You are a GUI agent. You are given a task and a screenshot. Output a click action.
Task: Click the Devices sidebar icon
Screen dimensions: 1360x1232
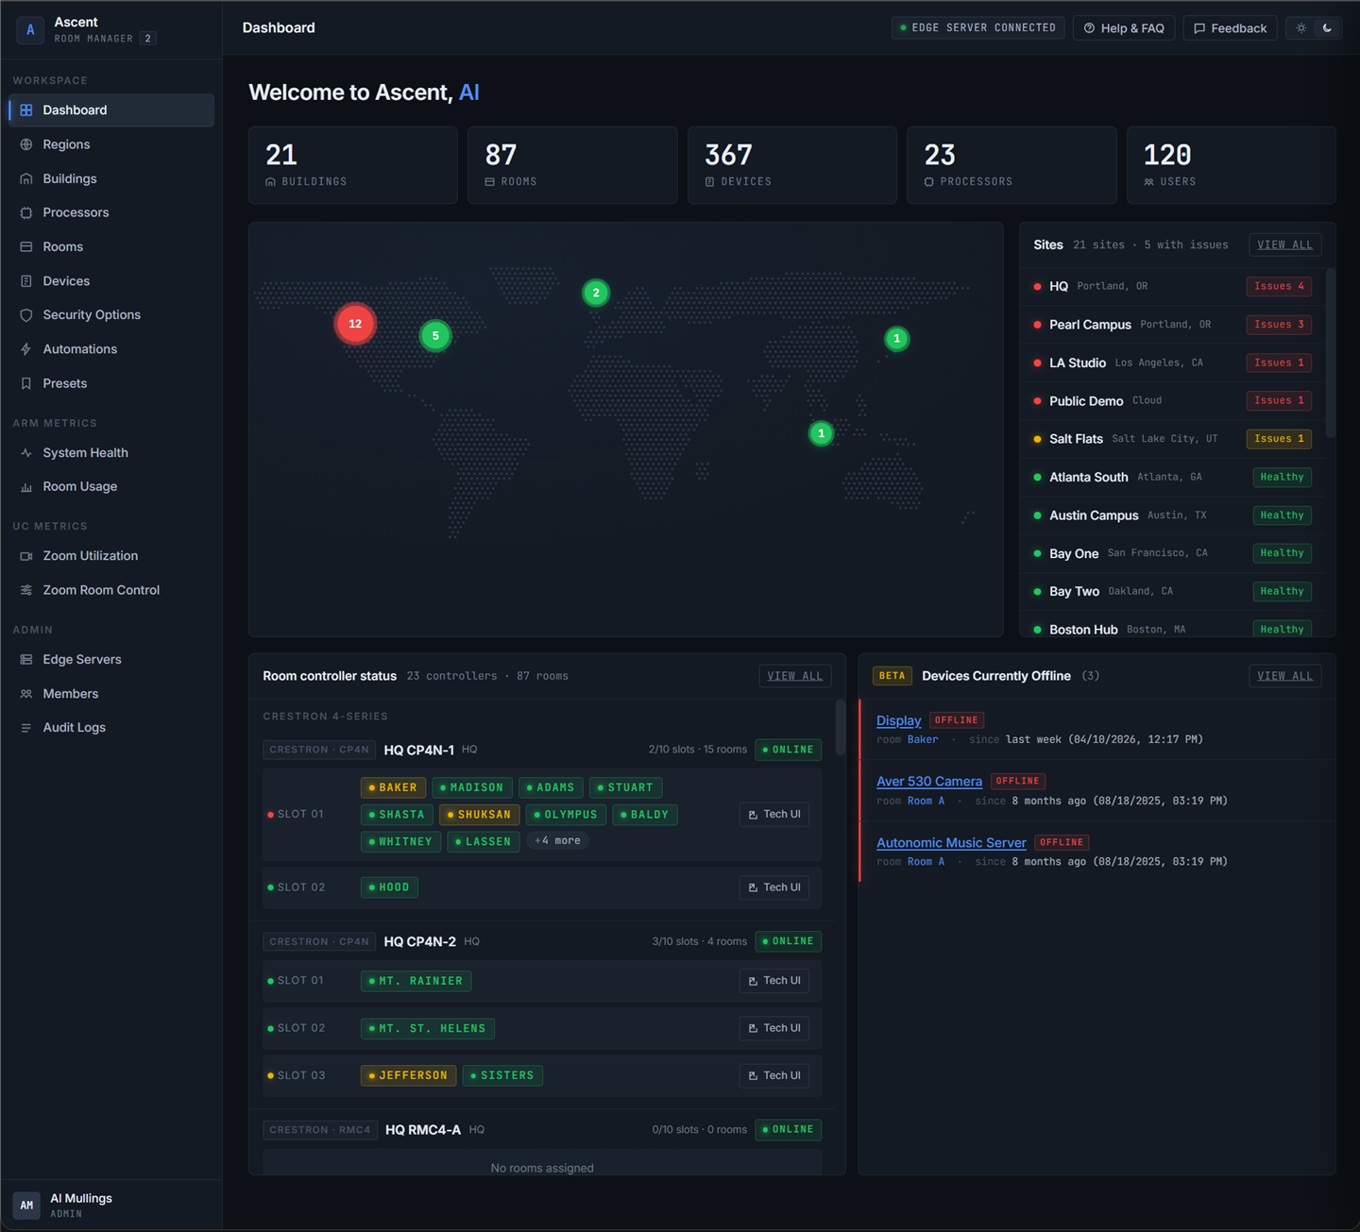pos(26,281)
